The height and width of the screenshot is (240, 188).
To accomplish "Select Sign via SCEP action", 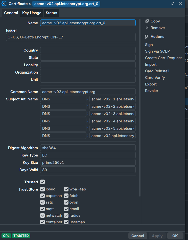I will click(x=157, y=51).
